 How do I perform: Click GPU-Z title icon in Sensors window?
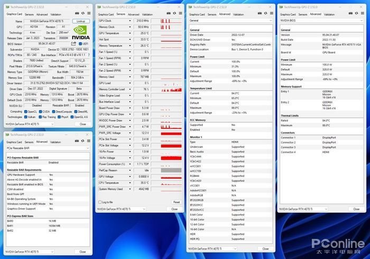(99, 7)
